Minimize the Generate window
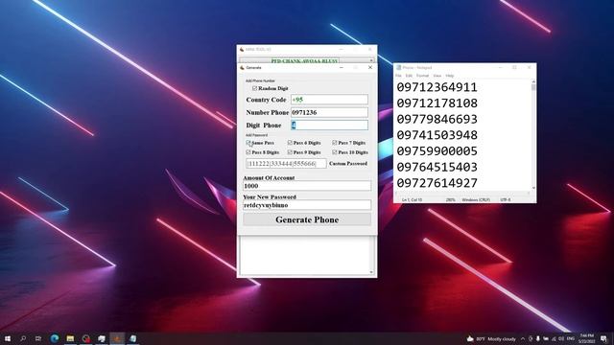 [342, 68]
